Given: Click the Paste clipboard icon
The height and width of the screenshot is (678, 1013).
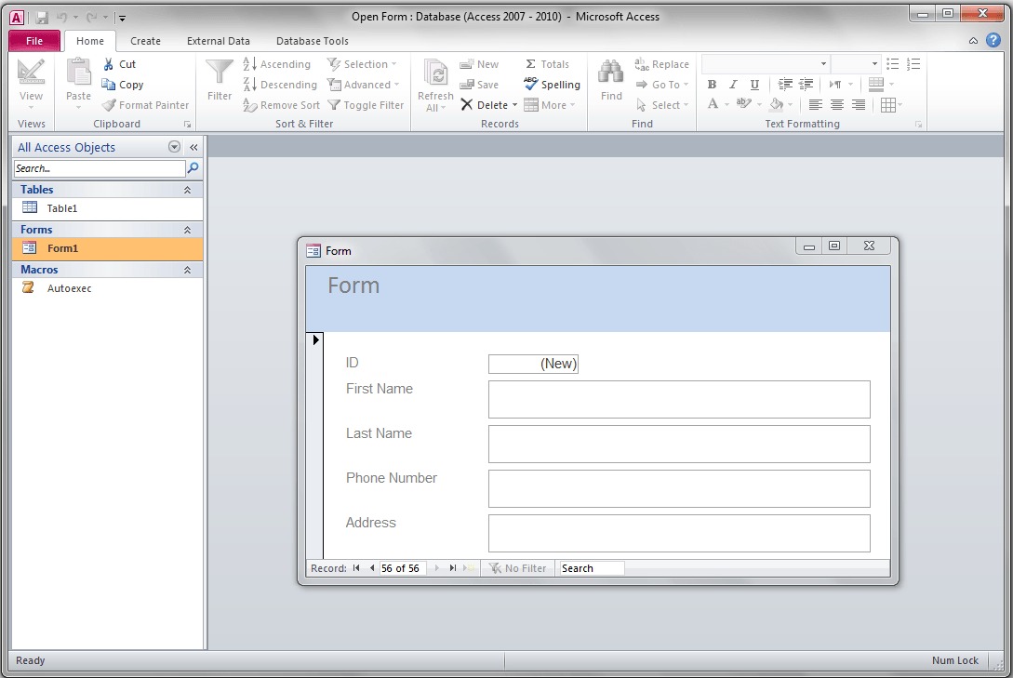Looking at the screenshot, I should (x=79, y=71).
